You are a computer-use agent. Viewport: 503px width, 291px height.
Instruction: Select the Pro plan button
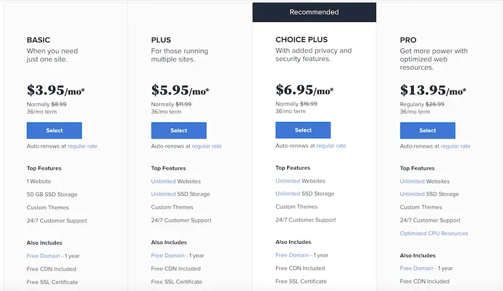[428, 131]
